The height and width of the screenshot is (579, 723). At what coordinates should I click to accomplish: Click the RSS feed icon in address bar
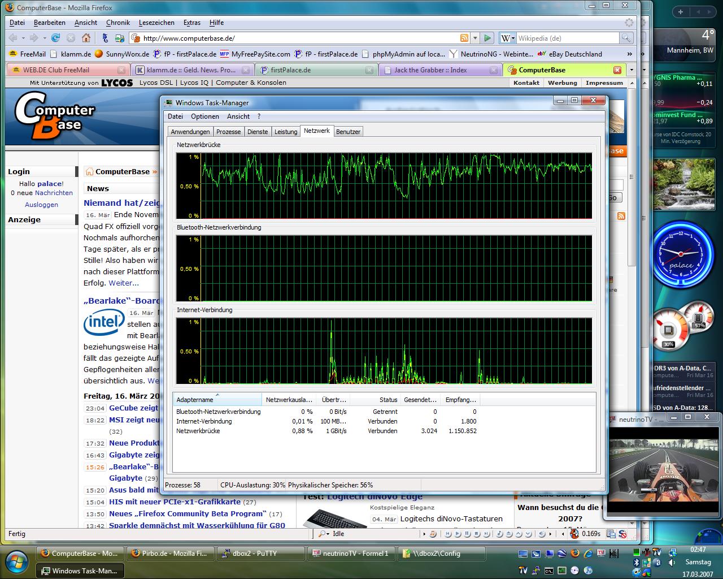coord(464,38)
